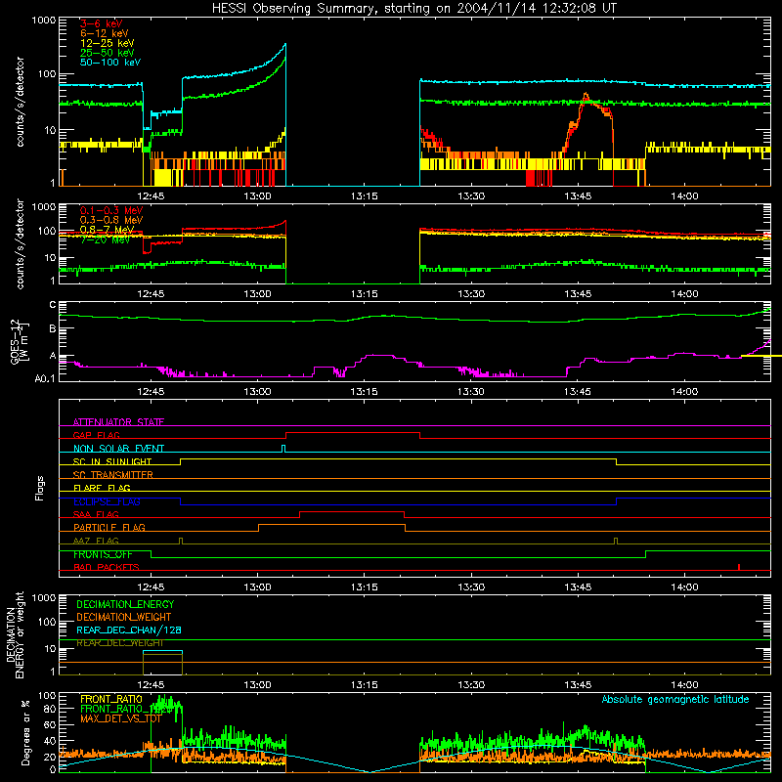Select the SAA_FLAG label
Screen dimensions: 782x782
pyautogui.click(x=96, y=514)
